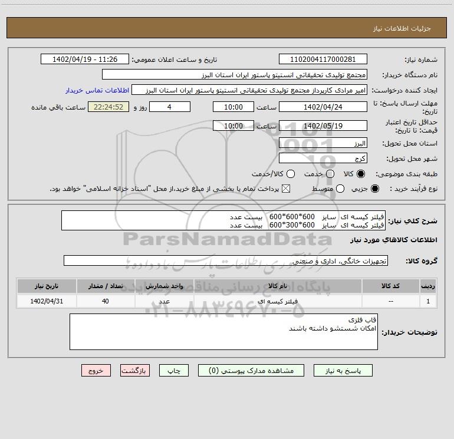Select the 'جزیی' purchase type radio
This screenshot has width=454, height=439.
coord(374,189)
